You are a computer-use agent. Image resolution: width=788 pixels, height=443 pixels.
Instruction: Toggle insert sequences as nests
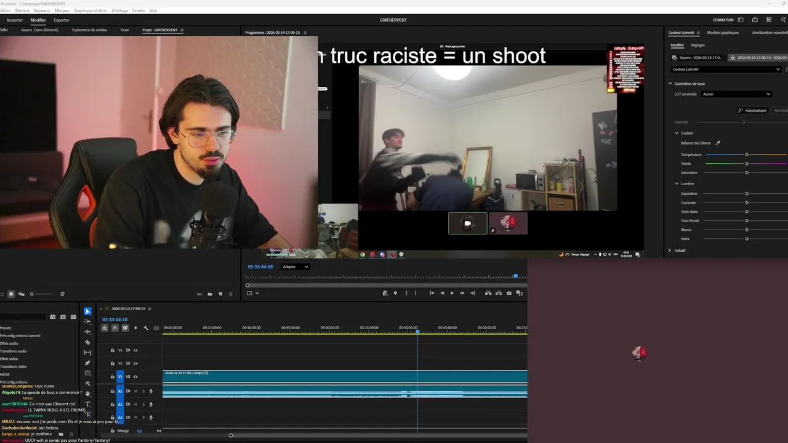[x=105, y=328]
